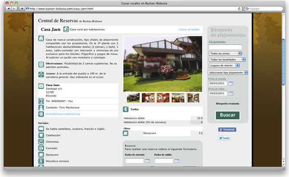
Task: Open 'Seleccionar tipo alojamiento' dropdown
Action: tap(228, 73)
